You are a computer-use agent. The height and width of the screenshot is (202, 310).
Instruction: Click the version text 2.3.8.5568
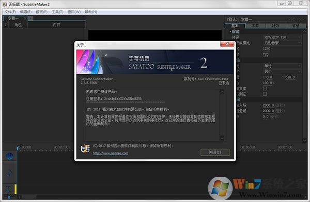[88, 83]
